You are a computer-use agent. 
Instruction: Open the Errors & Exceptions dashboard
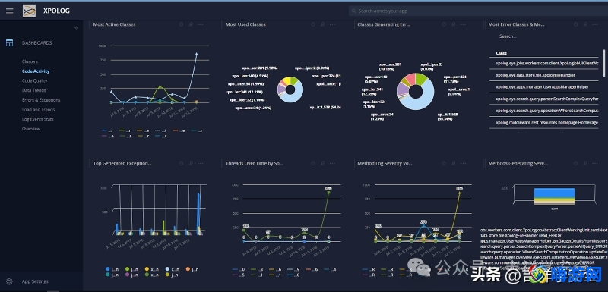[41, 100]
